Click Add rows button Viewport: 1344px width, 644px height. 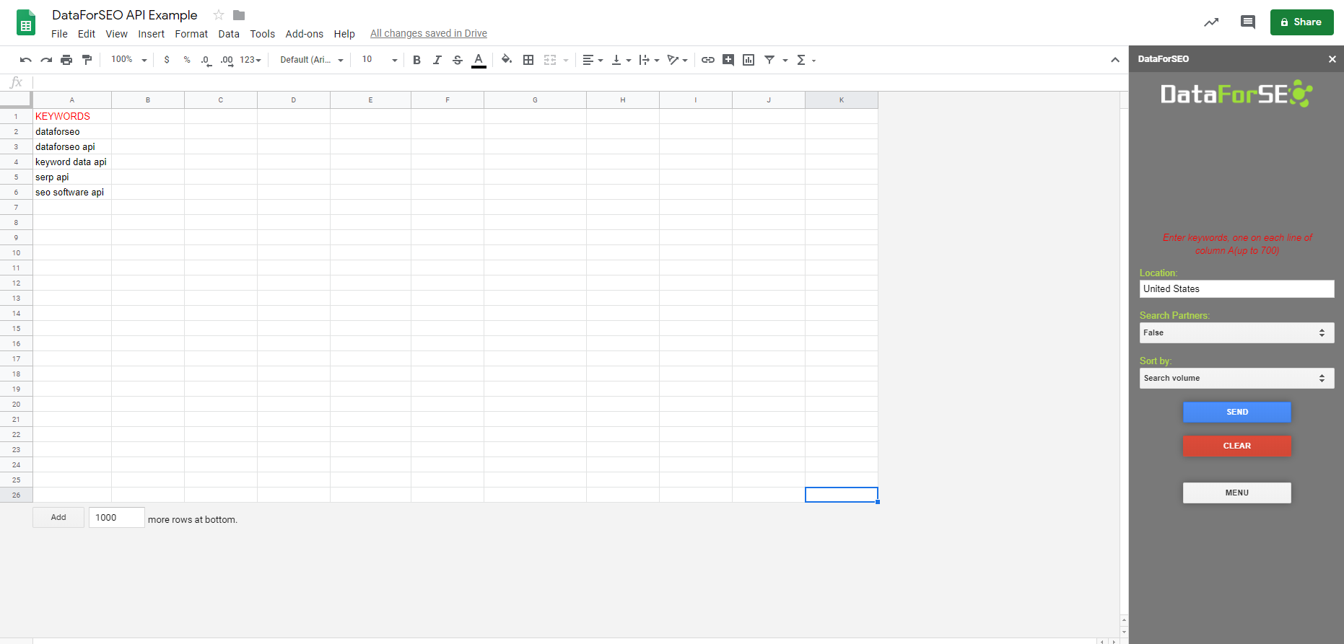click(x=58, y=517)
